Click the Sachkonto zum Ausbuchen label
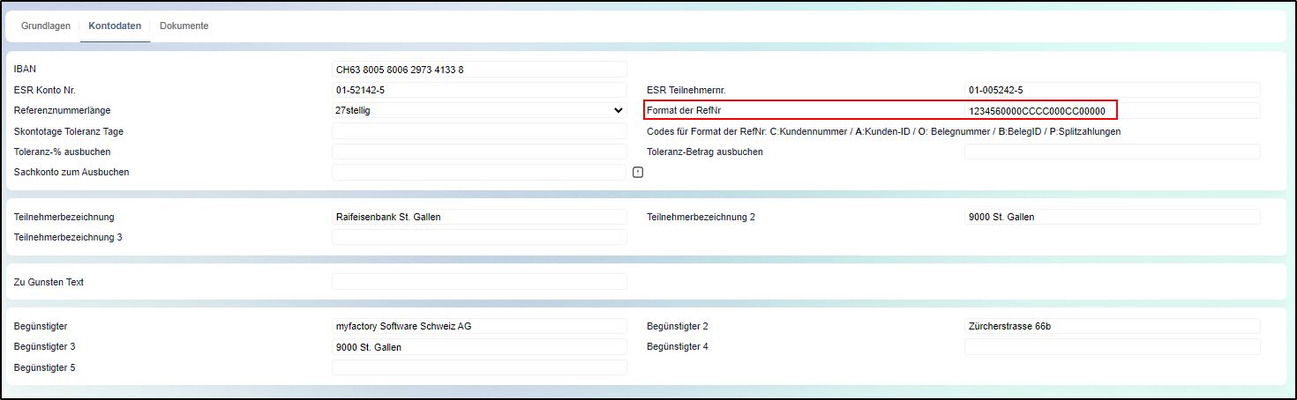The image size is (1297, 400). click(x=71, y=172)
